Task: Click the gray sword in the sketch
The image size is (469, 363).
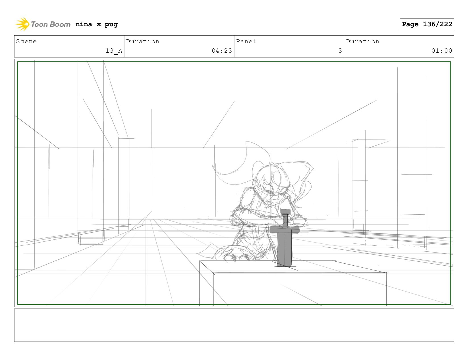Action: (x=285, y=238)
